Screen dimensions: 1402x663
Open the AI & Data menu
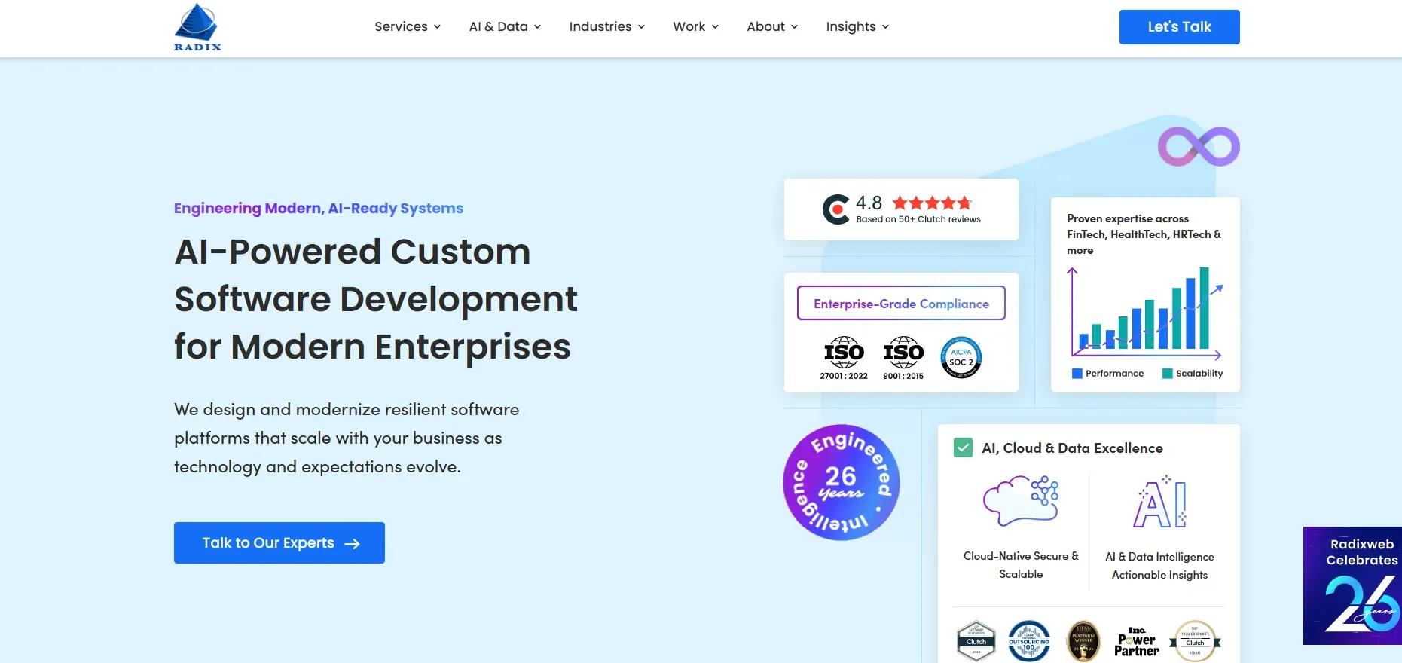pos(505,26)
